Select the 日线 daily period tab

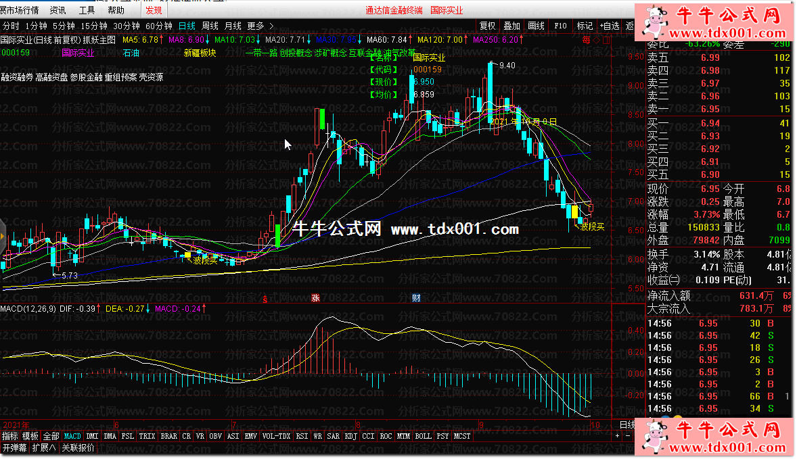click(x=187, y=26)
